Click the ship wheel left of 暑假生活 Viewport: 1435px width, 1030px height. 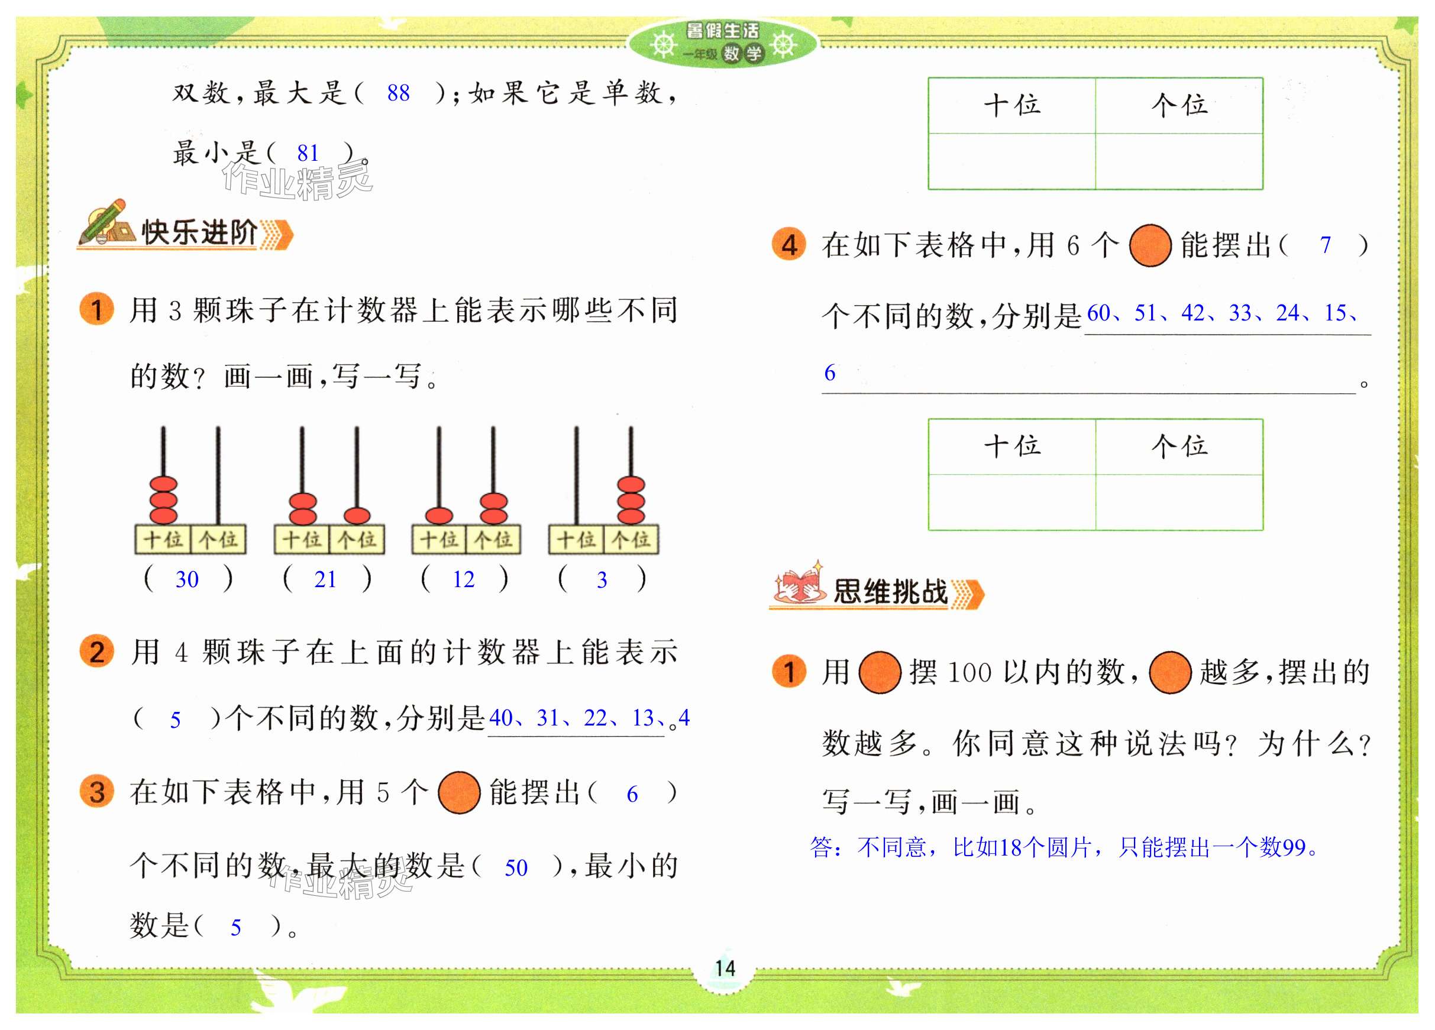pos(662,44)
